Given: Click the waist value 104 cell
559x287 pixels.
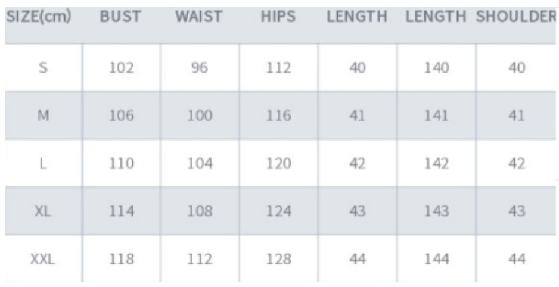Looking at the screenshot, I should [200, 163].
